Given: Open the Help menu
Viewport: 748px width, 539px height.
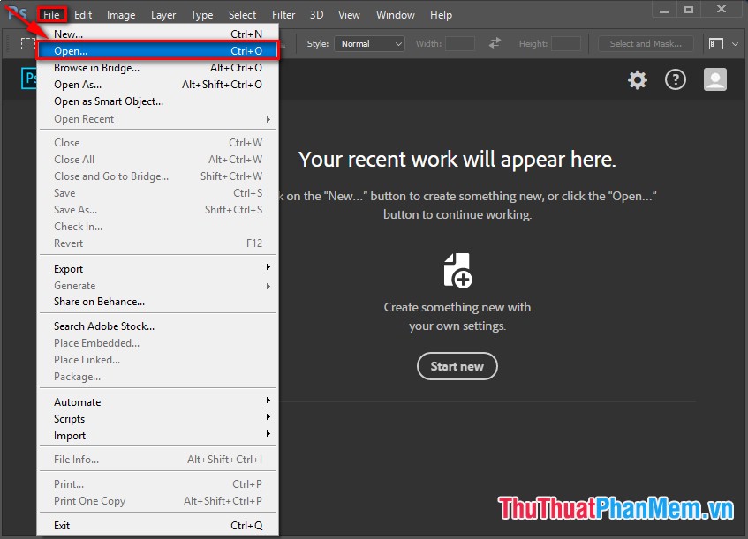Looking at the screenshot, I should 441,15.
